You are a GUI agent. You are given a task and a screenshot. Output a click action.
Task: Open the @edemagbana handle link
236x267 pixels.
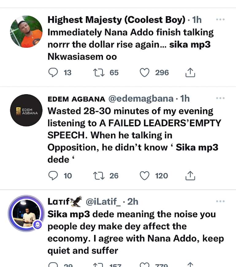click(x=141, y=98)
